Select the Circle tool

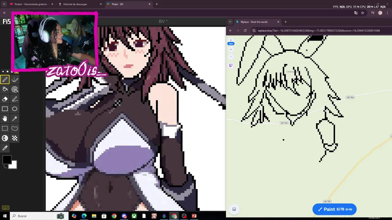pos(15,109)
